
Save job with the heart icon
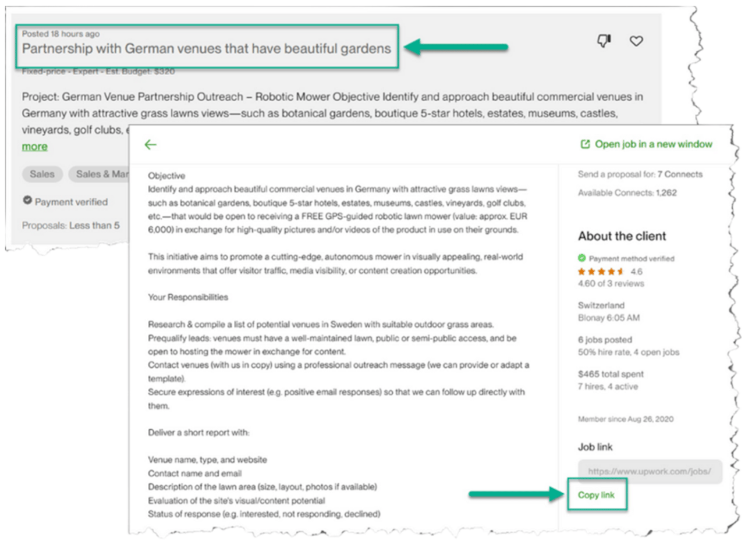(636, 41)
